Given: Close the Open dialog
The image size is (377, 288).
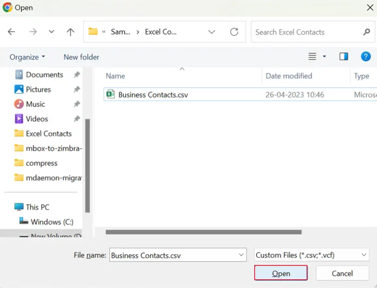Looking at the screenshot, I should [370, 7].
